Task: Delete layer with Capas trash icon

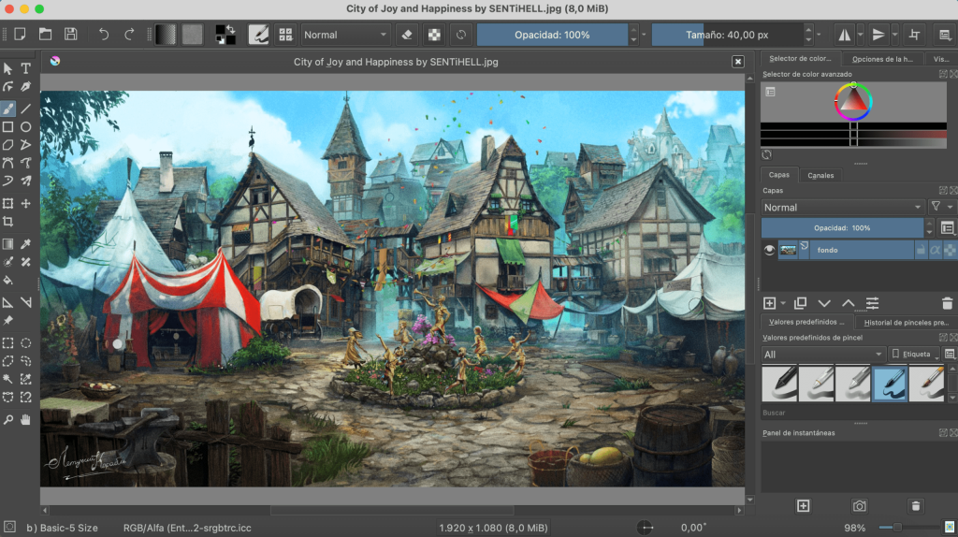Action: [947, 303]
